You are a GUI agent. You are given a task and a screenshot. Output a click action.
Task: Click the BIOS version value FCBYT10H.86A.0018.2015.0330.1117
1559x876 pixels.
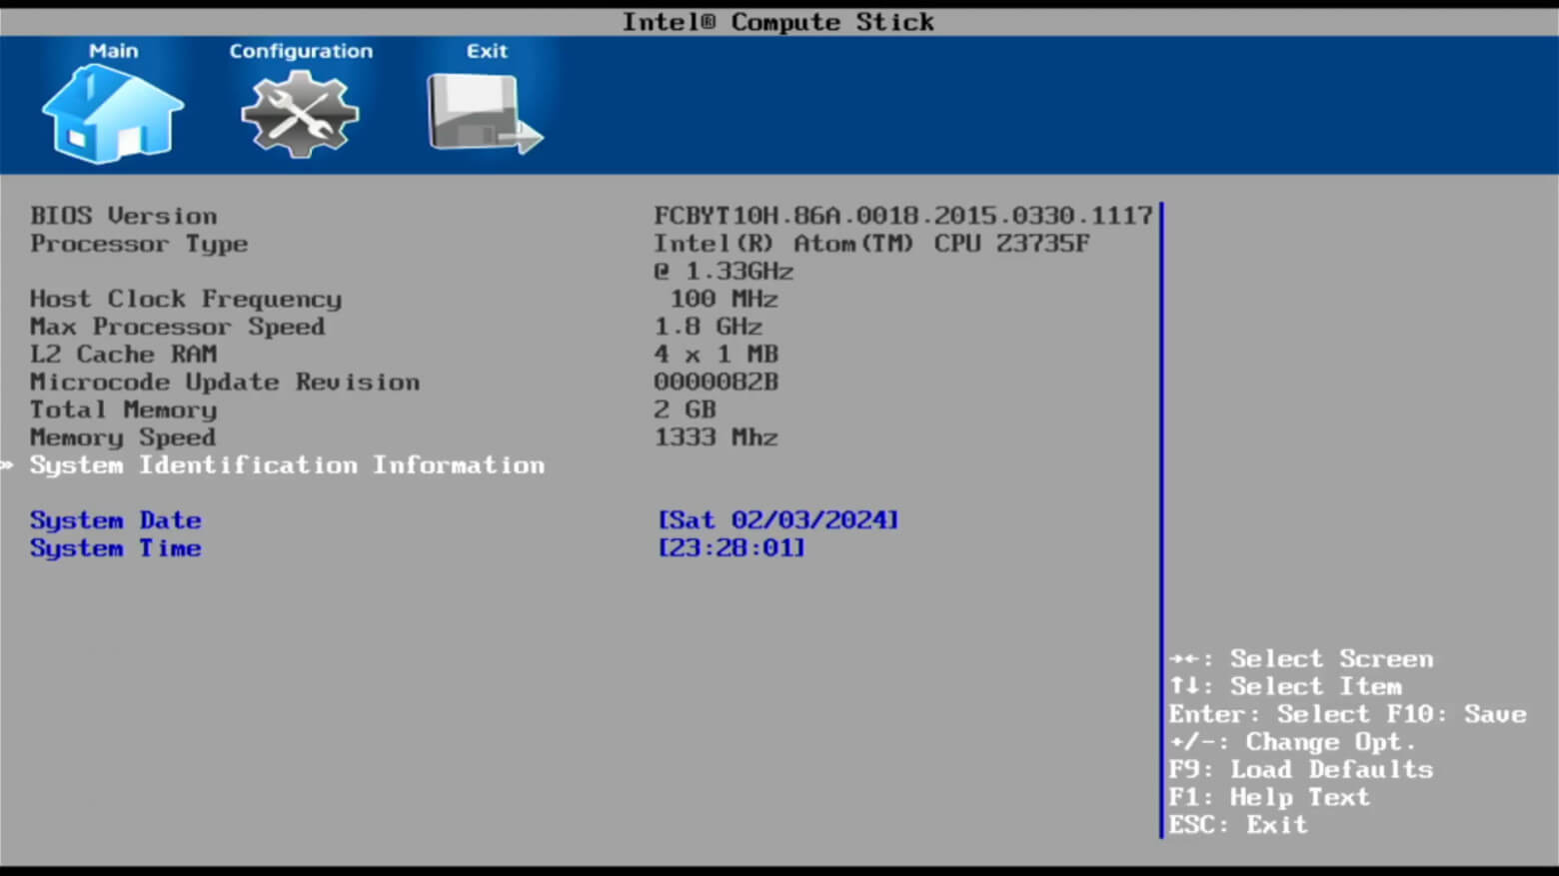coord(903,216)
